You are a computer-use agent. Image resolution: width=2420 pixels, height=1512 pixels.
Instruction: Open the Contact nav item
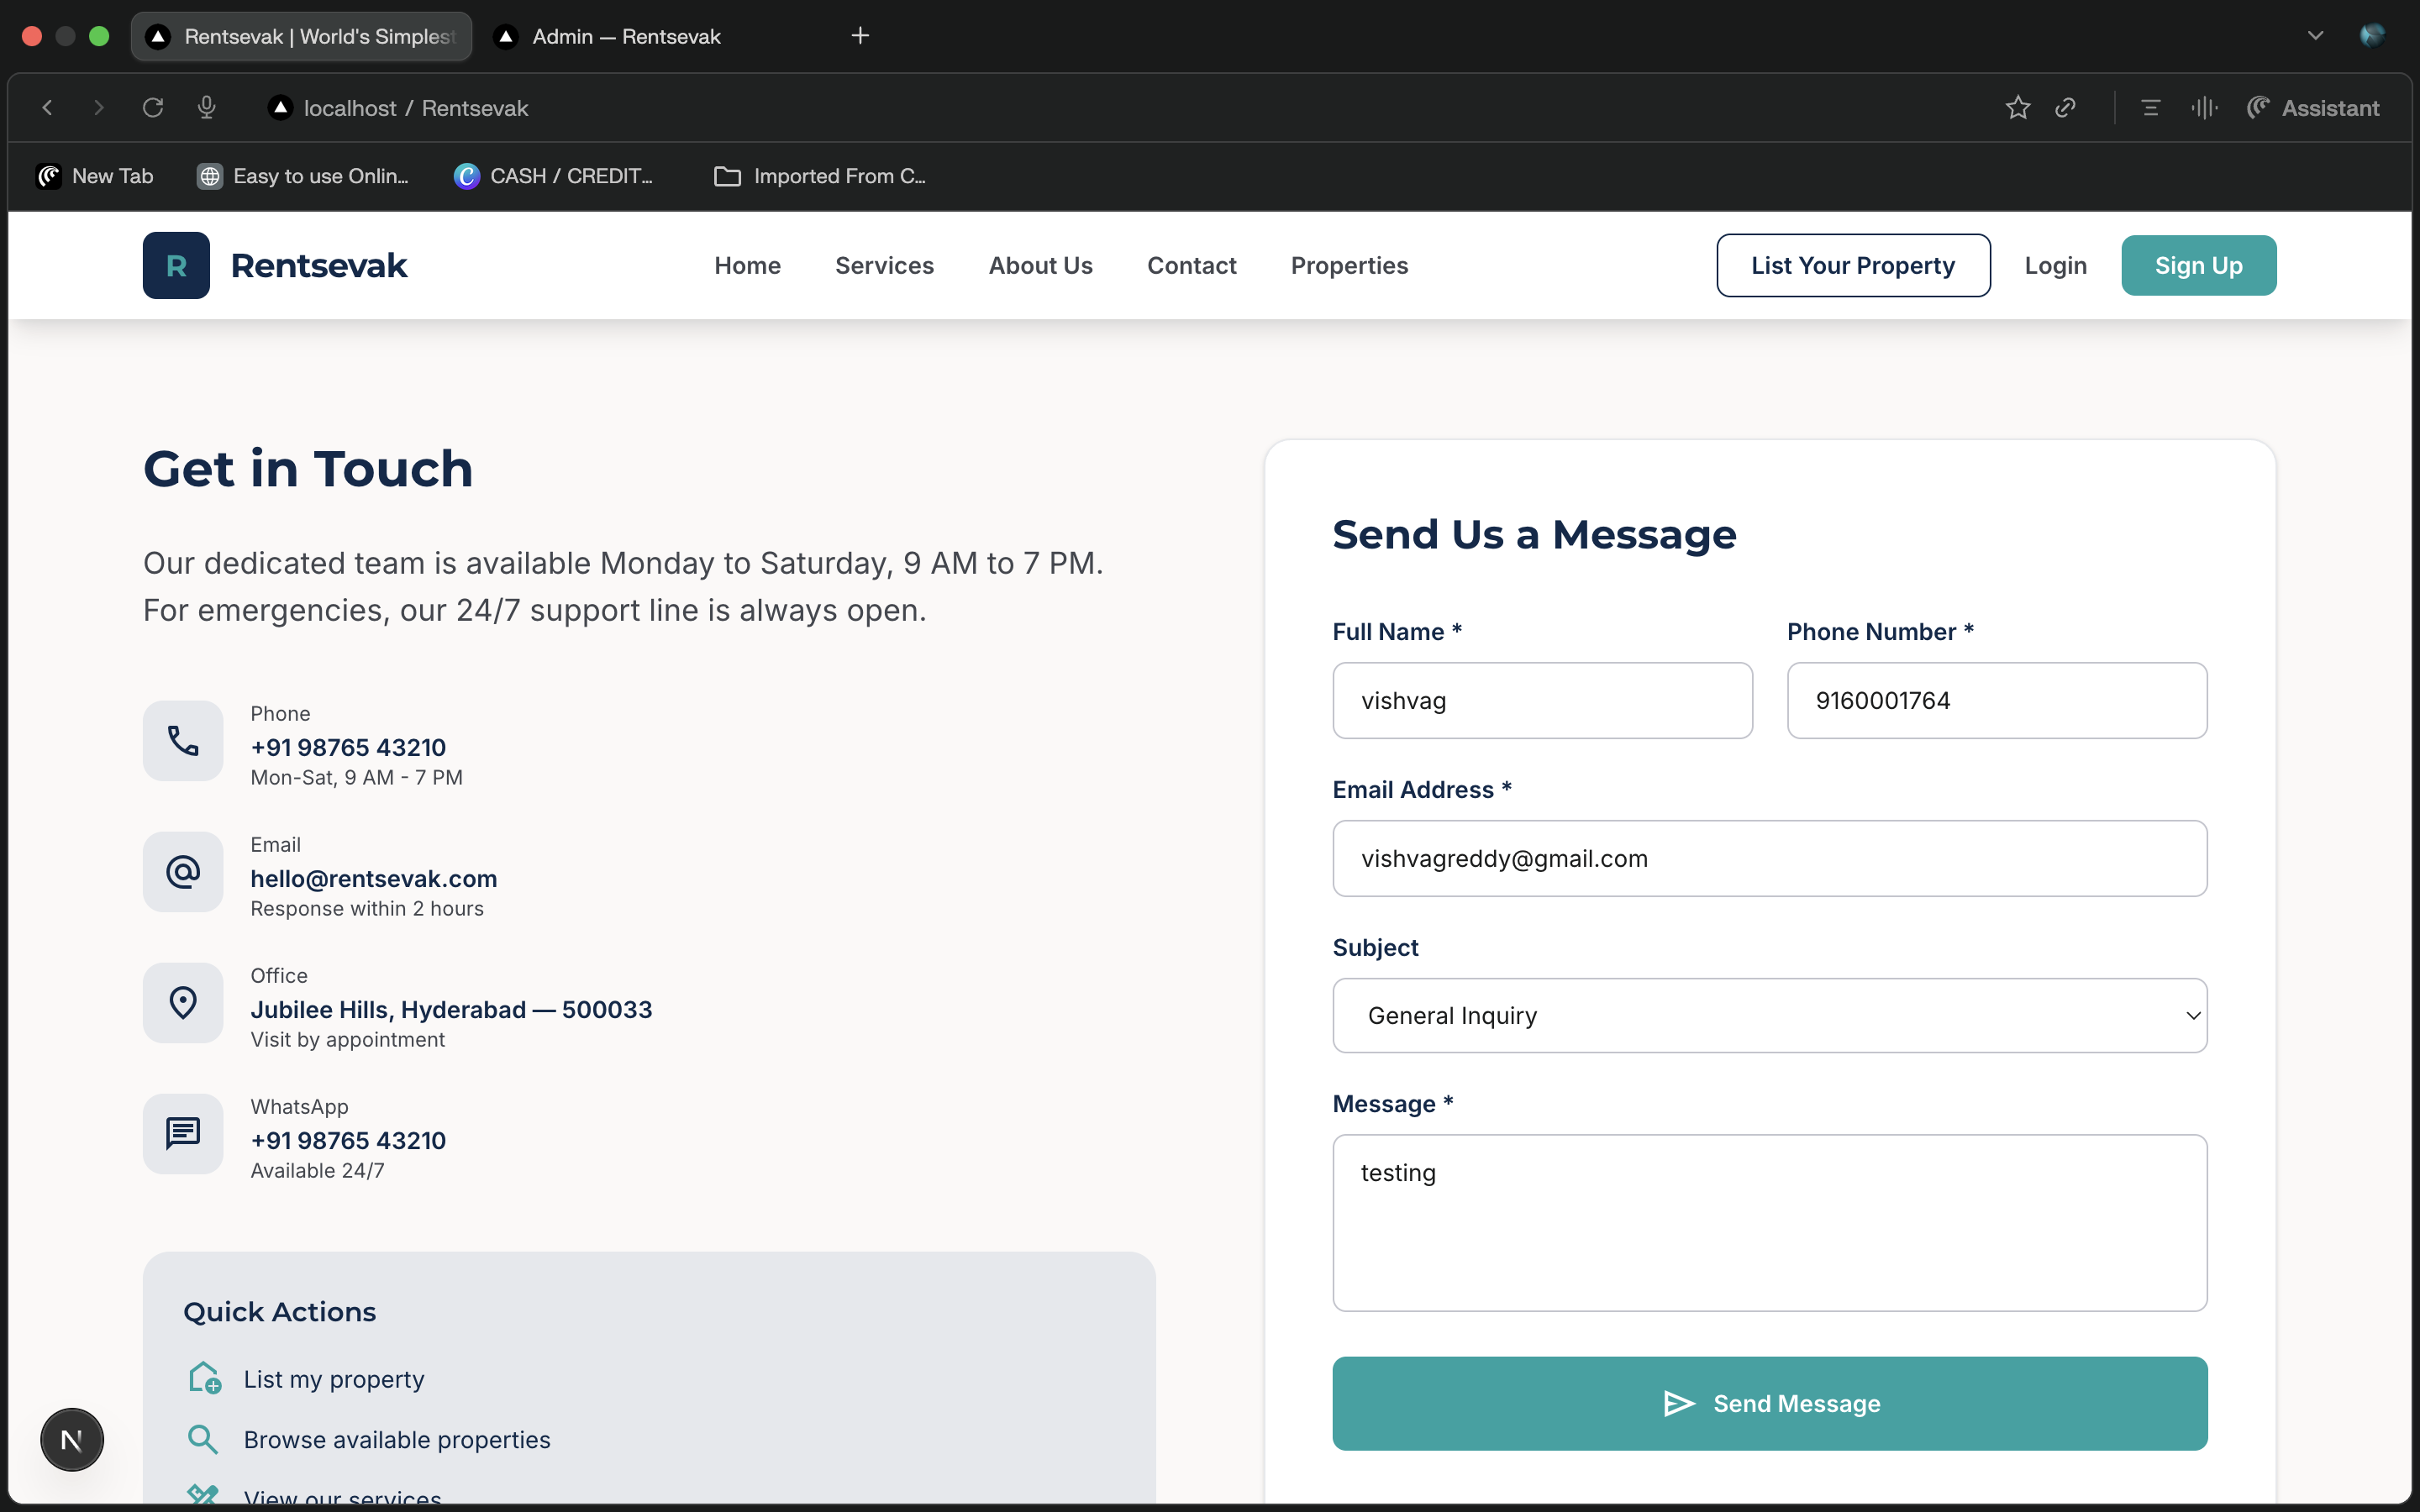(x=1191, y=265)
